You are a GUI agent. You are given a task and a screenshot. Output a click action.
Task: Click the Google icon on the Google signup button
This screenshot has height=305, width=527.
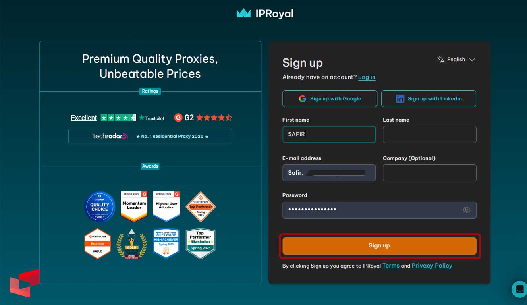[302, 98]
